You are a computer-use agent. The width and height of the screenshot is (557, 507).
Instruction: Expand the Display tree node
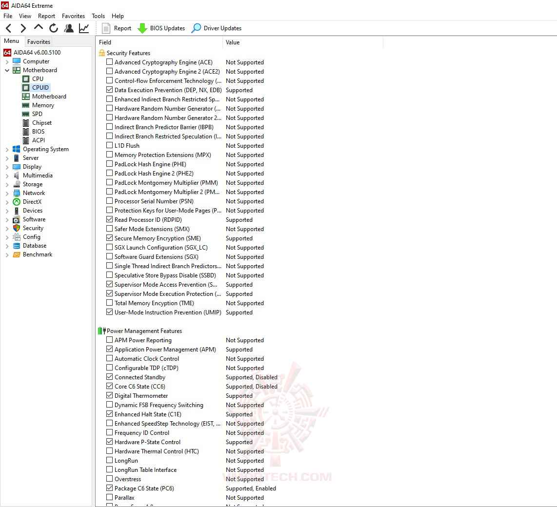(x=7, y=167)
